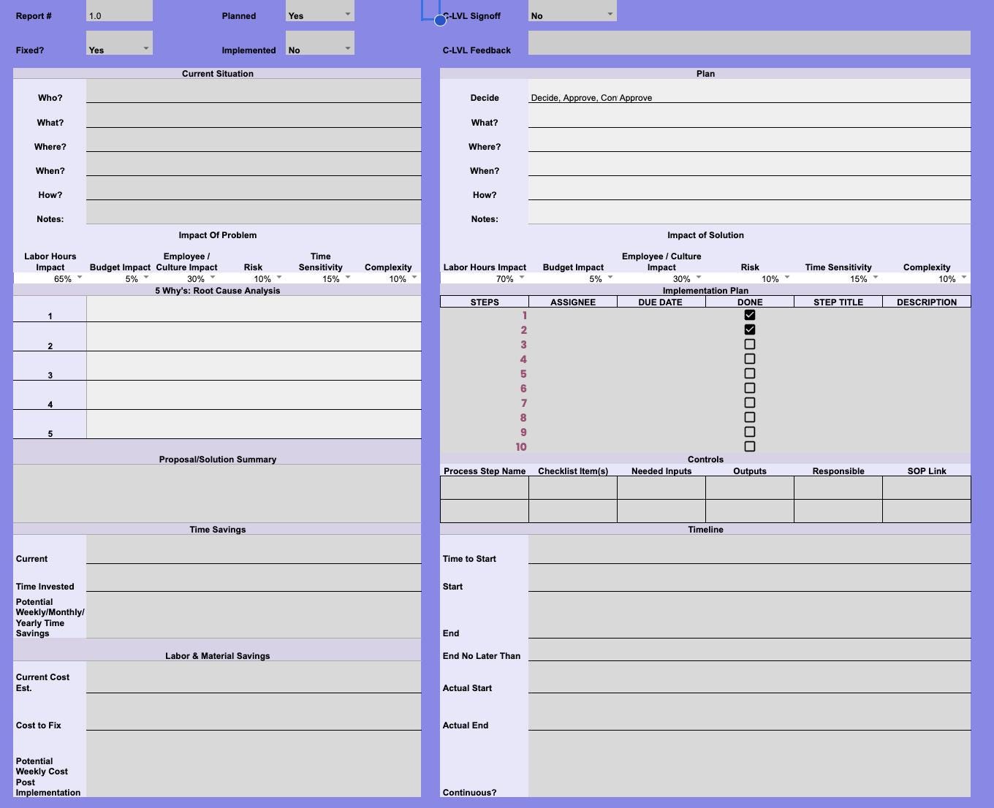This screenshot has height=808, width=994.
Task: Click the C-LVL Feedback input field
Action: 749,42
